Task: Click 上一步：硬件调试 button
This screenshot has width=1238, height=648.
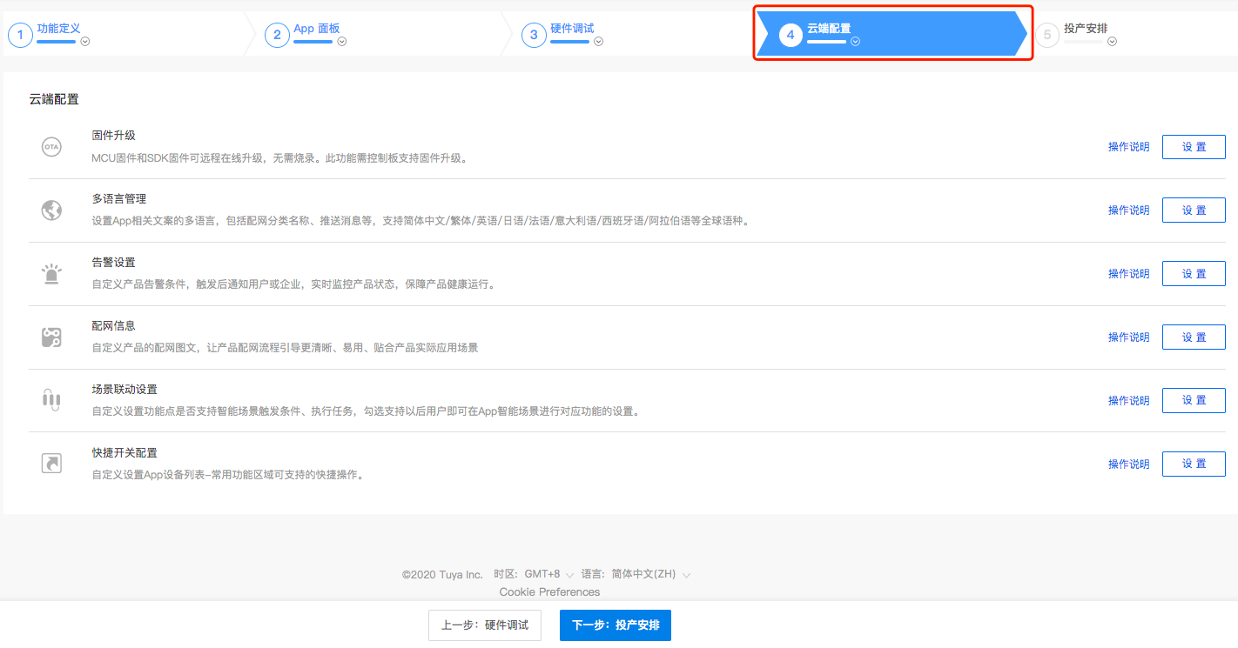Action: pos(485,625)
